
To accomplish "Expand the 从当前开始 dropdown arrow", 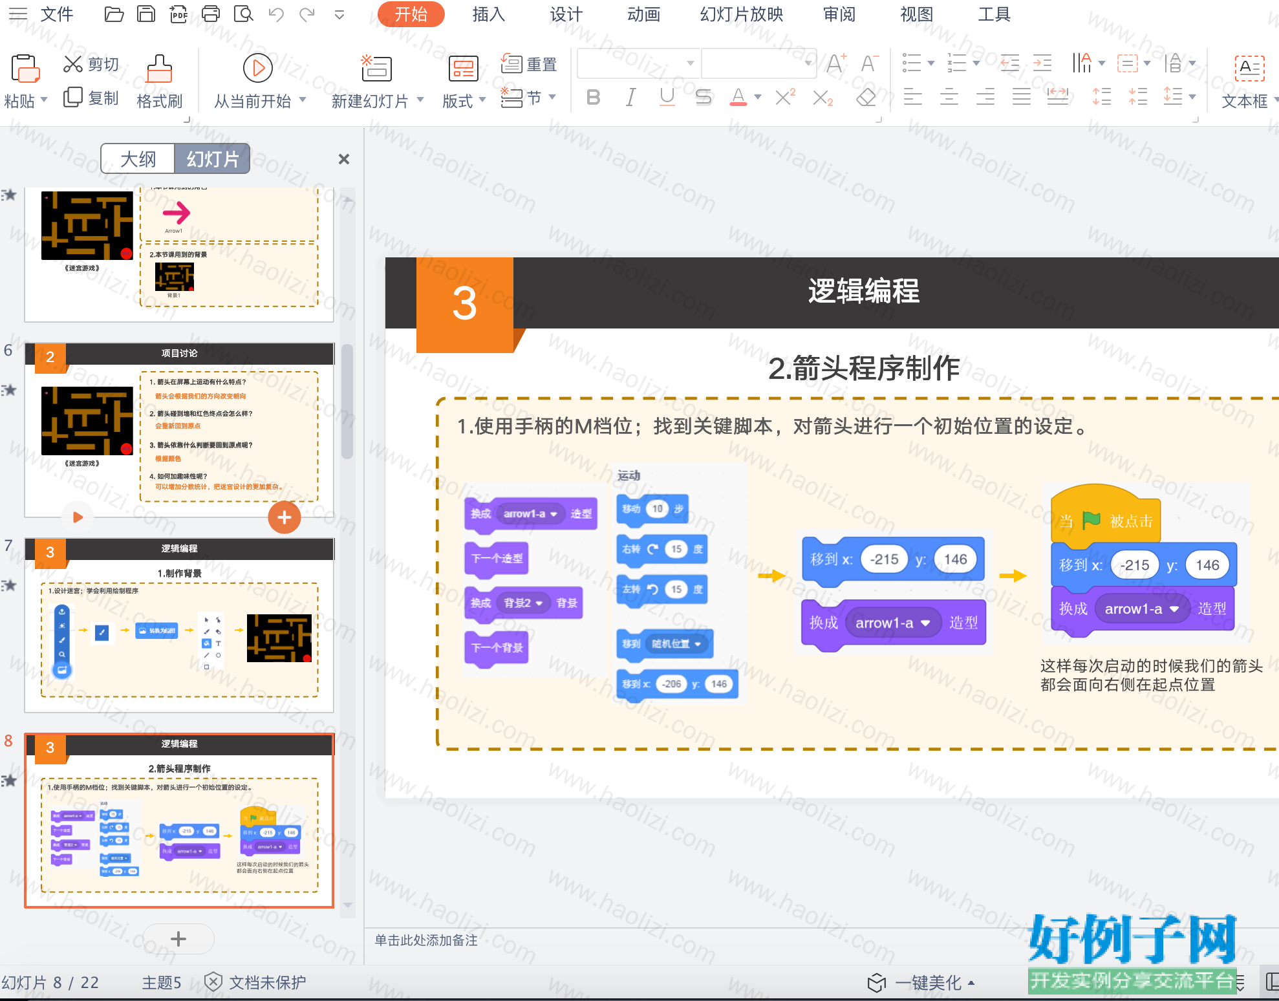I will point(302,100).
